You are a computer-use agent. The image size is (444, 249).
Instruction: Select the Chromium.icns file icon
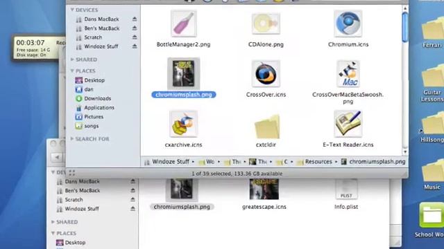click(x=348, y=24)
